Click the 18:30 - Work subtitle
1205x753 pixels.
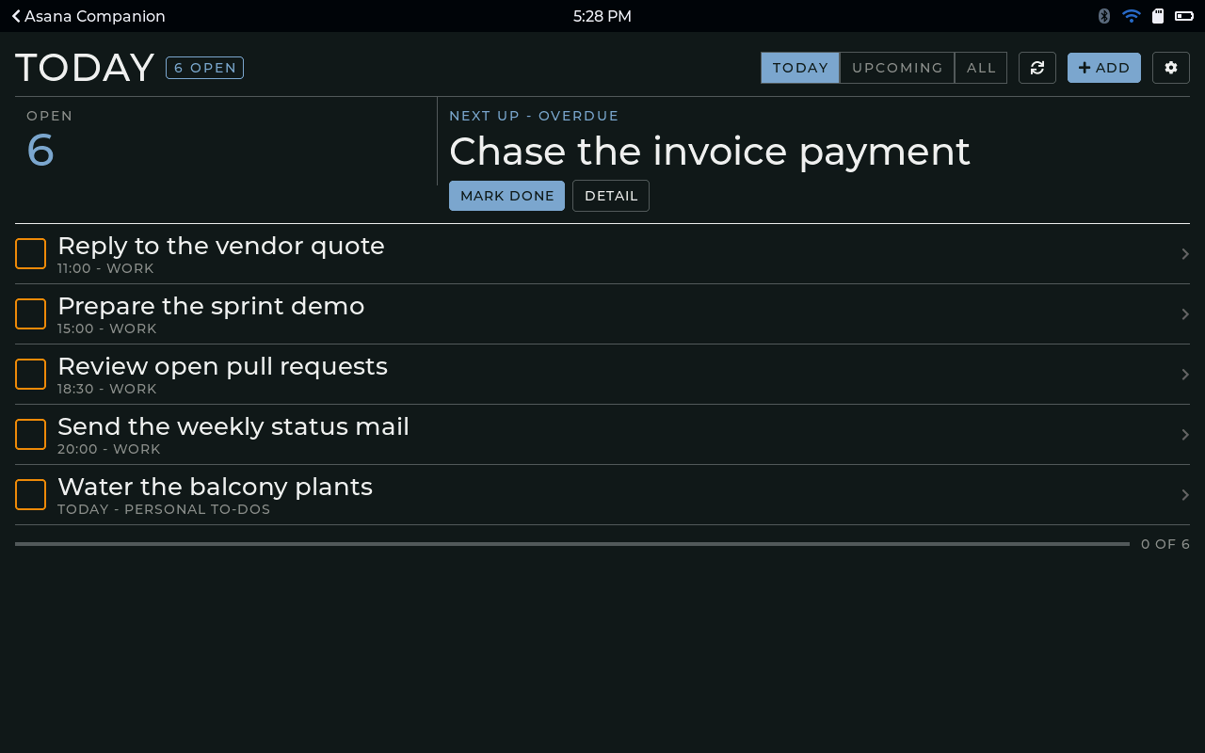click(x=107, y=389)
